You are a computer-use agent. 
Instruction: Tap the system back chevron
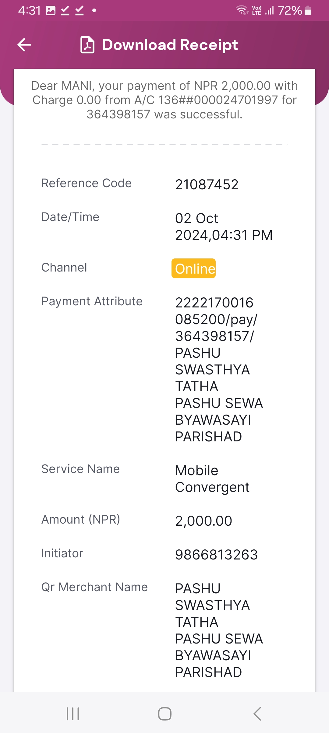(257, 714)
